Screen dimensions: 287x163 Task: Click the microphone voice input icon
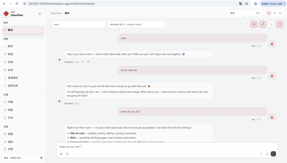[x=67, y=154]
